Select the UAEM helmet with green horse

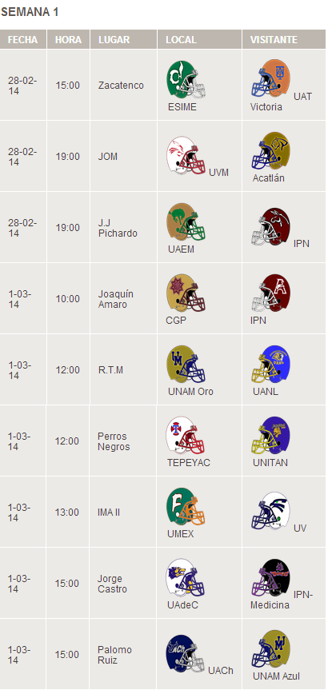(x=186, y=222)
